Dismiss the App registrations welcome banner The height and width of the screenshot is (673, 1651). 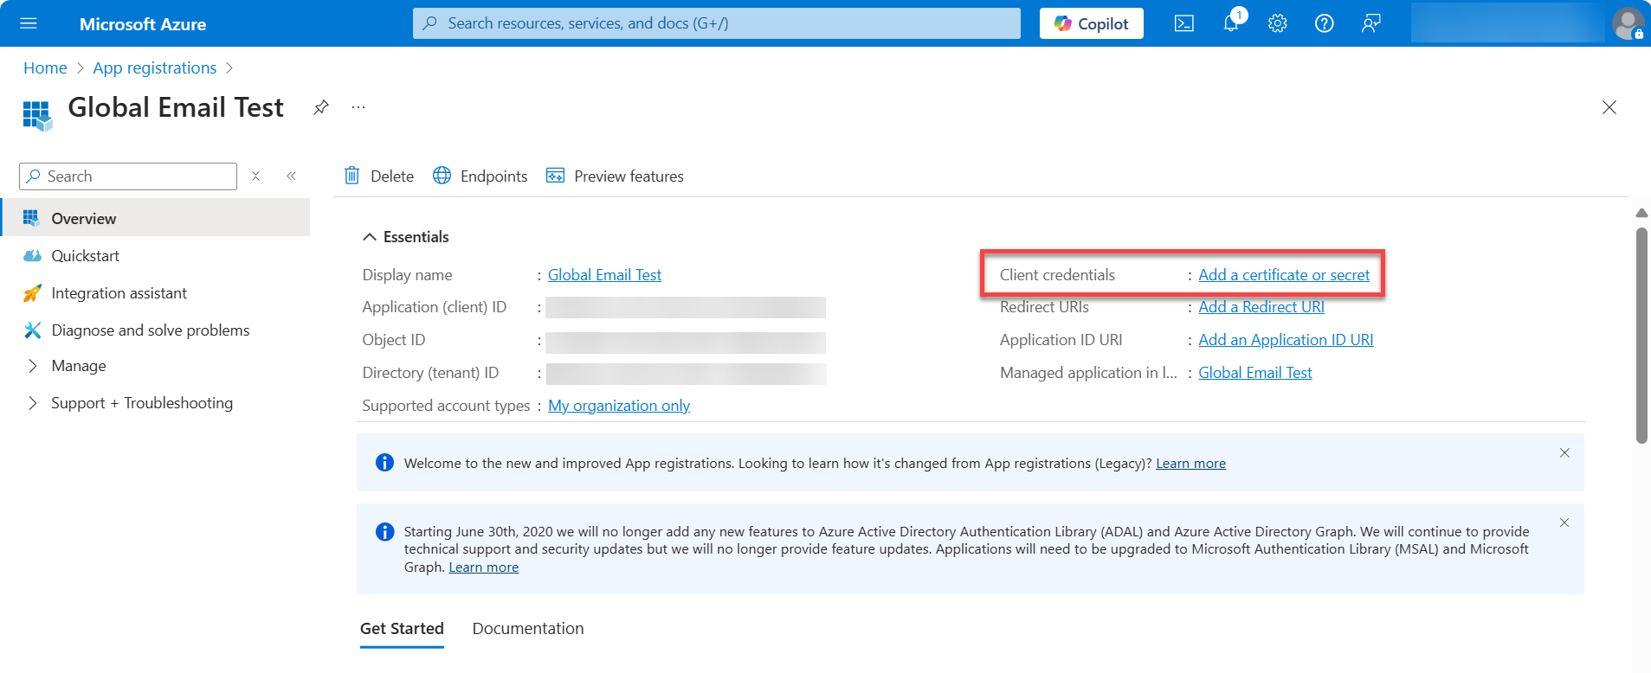(x=1564, y=453)
